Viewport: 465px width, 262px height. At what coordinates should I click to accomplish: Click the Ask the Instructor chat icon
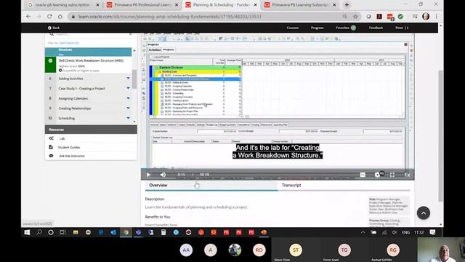point(51,156)
